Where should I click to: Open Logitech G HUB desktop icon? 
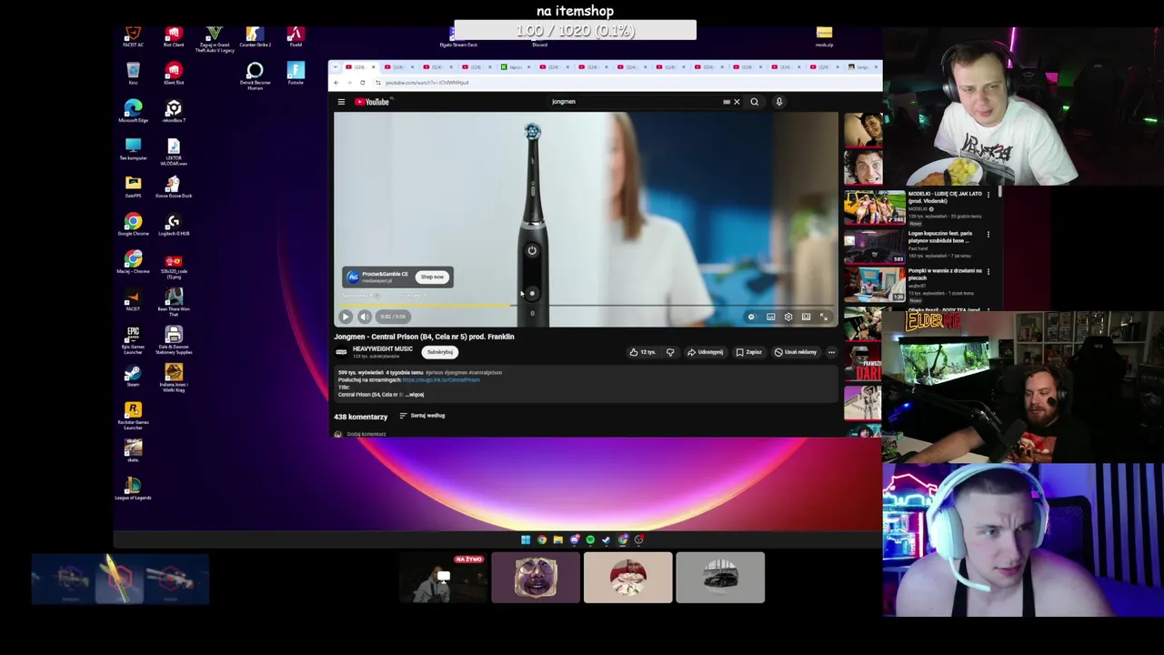coord(174,226)
